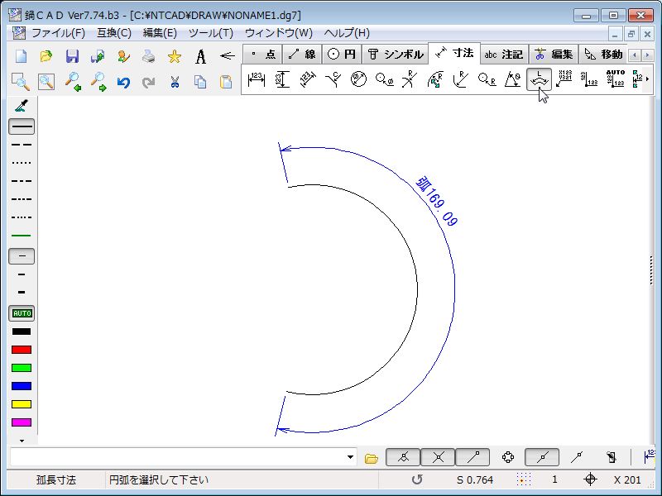Click the rotate arrow icon in status bar
Viewport: 662px width, 496px height.
pyautogui.click(x=417, y=479)
